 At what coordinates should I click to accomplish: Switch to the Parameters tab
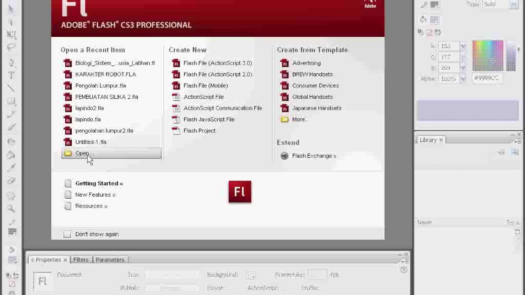[x=110, y=260]
